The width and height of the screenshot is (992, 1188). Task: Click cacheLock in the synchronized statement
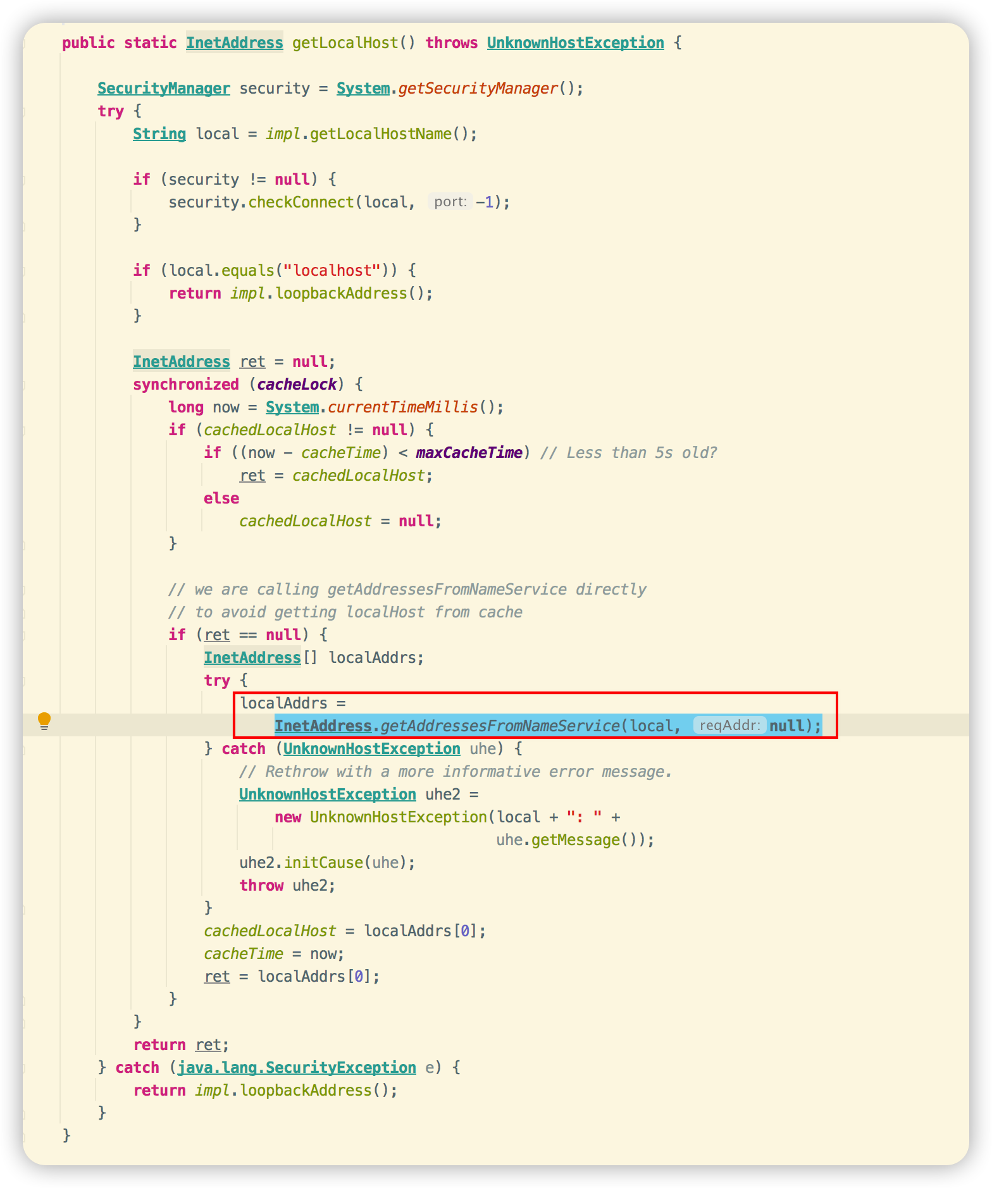(x=297, y=385)
